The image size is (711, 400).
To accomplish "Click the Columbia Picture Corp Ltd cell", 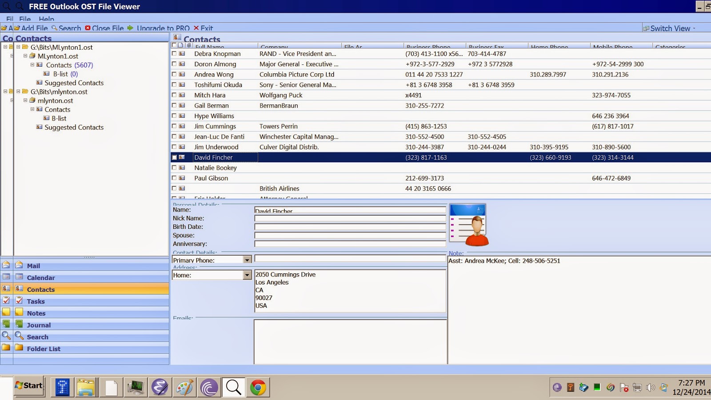I will [x=297, y=74].
